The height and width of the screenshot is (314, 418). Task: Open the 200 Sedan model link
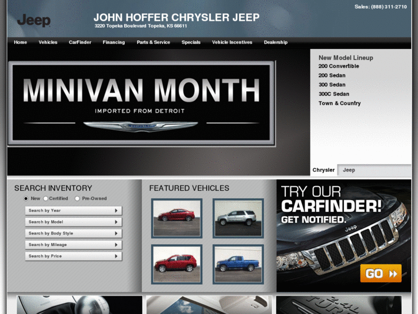(x=332, y=75)
